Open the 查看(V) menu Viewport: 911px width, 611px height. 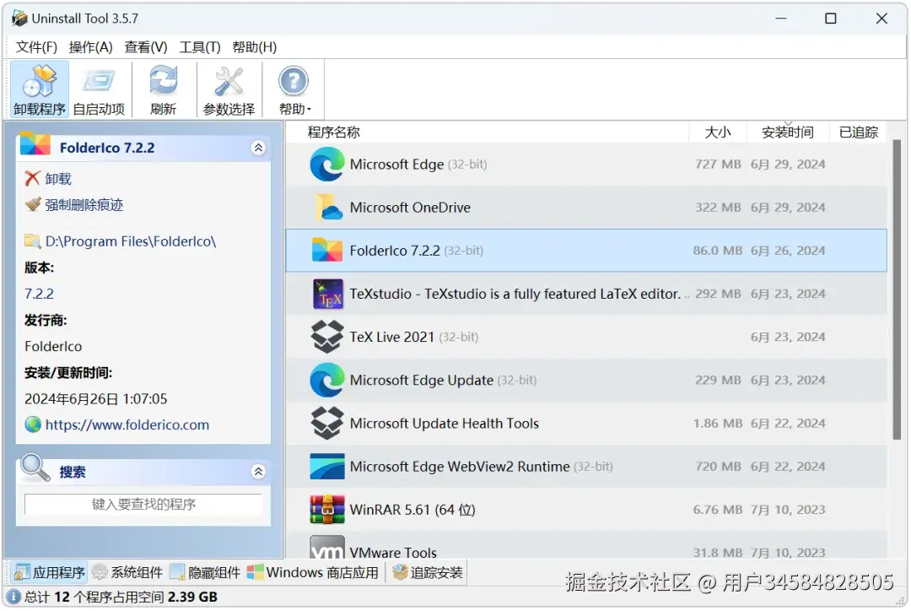[146, 47]
